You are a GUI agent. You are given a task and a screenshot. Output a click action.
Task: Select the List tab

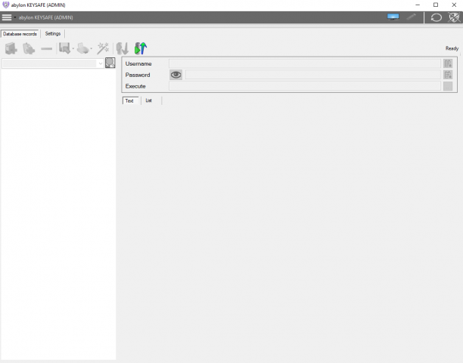148,100
